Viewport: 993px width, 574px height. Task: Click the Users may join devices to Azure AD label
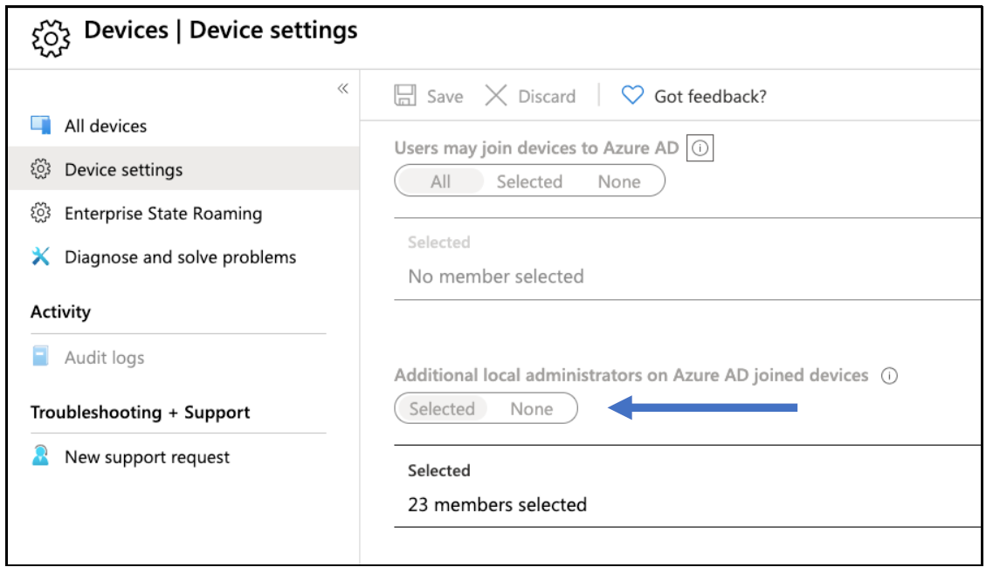coord(536,148)
